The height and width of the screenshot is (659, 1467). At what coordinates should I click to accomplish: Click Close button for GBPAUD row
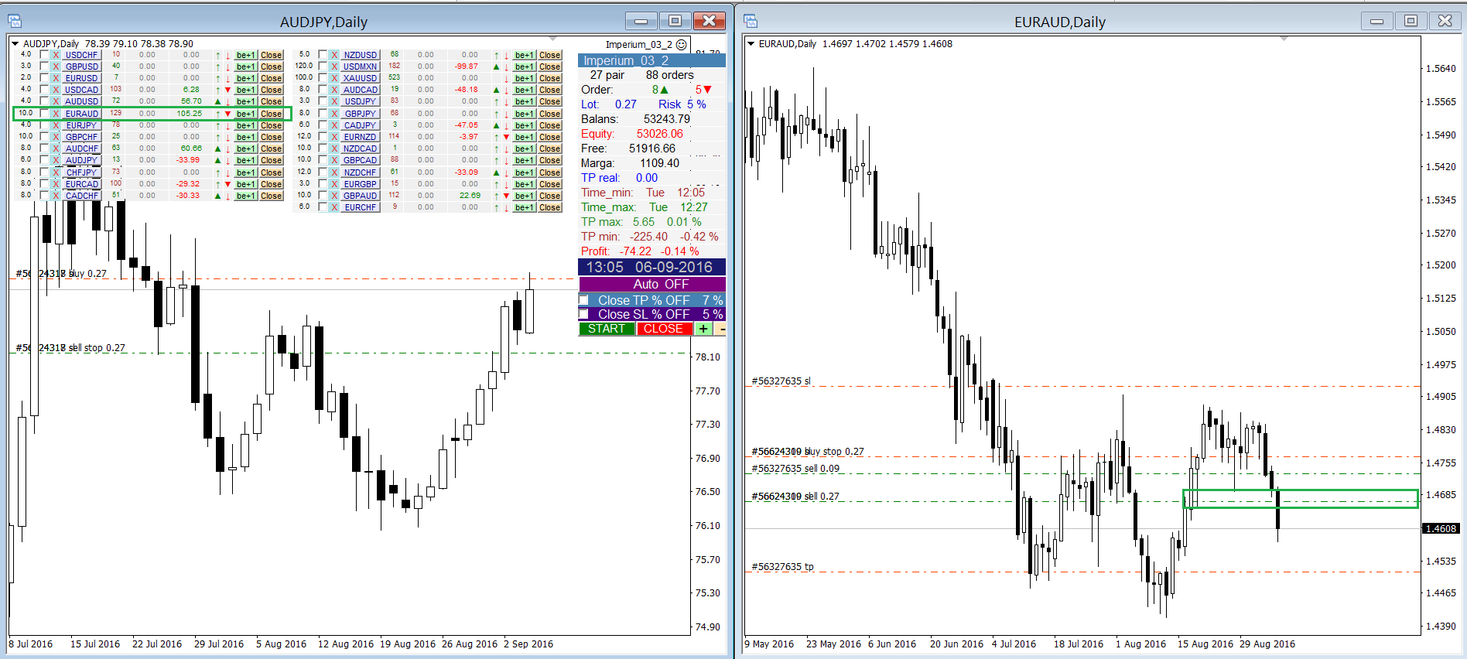pyautogui.click(x=550, y=196)
